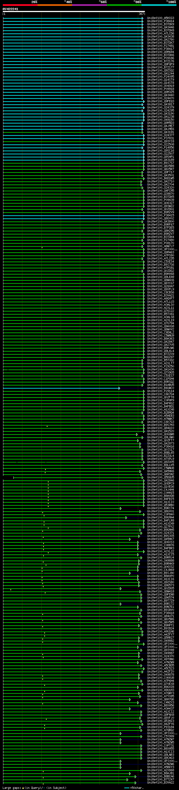Open hit UniRef100_B8AJB1
The height and width of the screenshot is (790, 179).
(x=161, y=773)
